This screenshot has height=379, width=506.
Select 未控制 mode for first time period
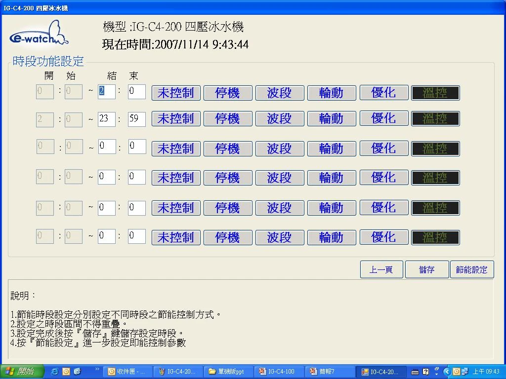(176, 93)
